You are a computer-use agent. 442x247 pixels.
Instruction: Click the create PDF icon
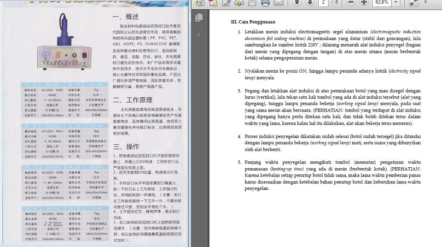pos(213,3)
